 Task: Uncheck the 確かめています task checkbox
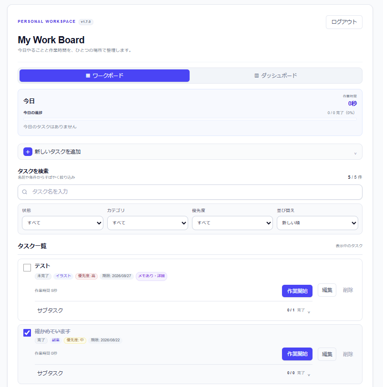(x=27, y=333)
